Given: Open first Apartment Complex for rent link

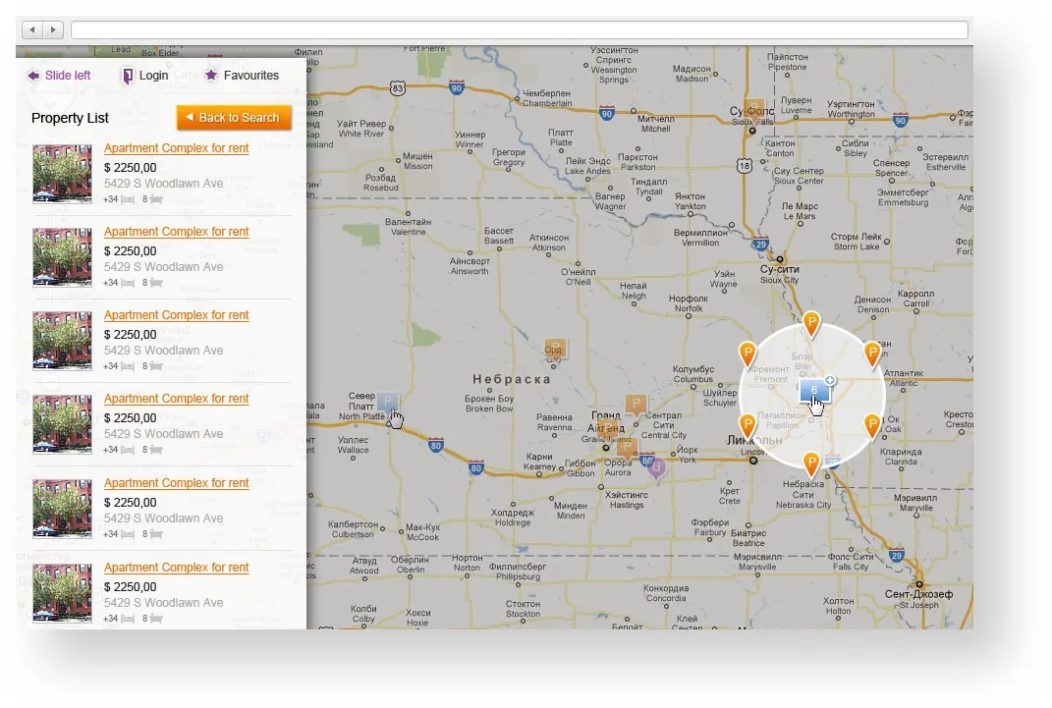Looking at the screenshot, I should click(177, 148).
